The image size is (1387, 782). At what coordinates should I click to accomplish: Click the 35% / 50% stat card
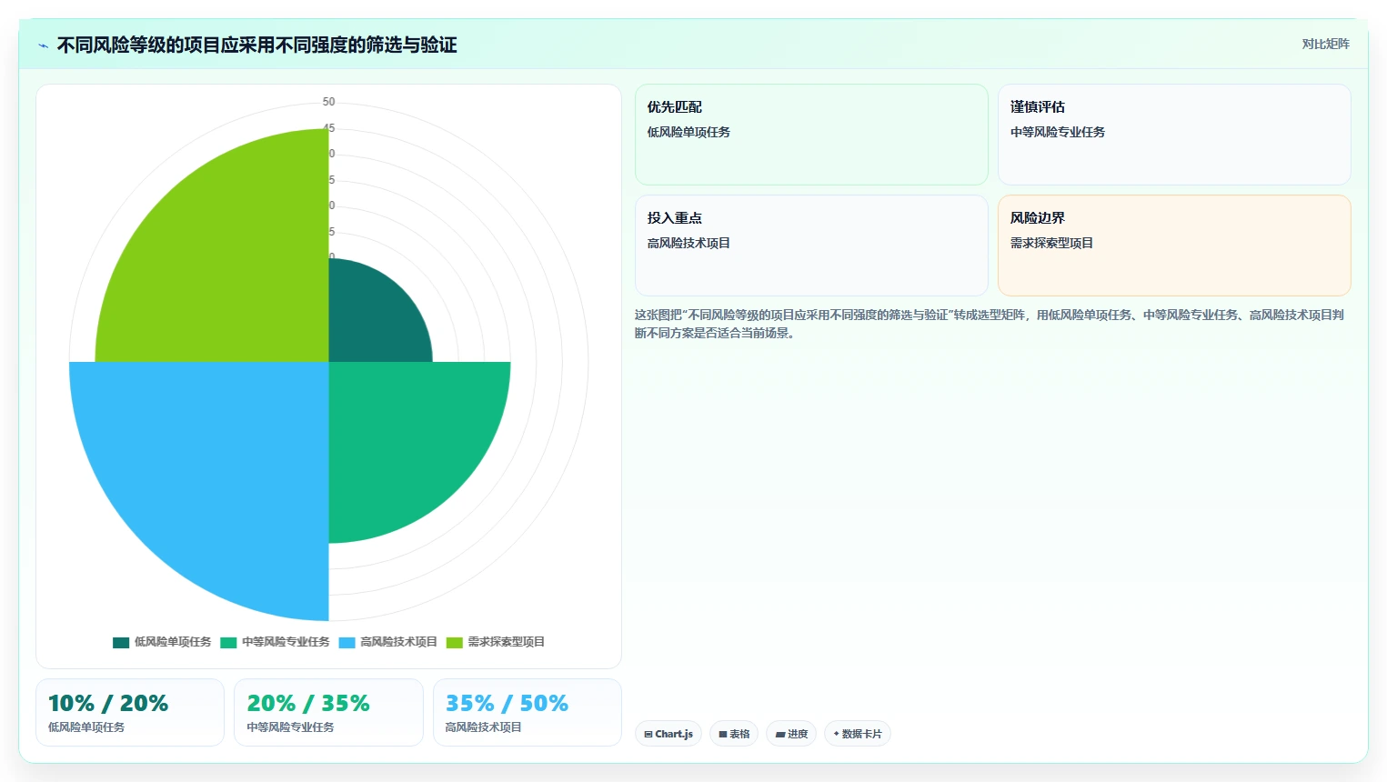point(528,713)
